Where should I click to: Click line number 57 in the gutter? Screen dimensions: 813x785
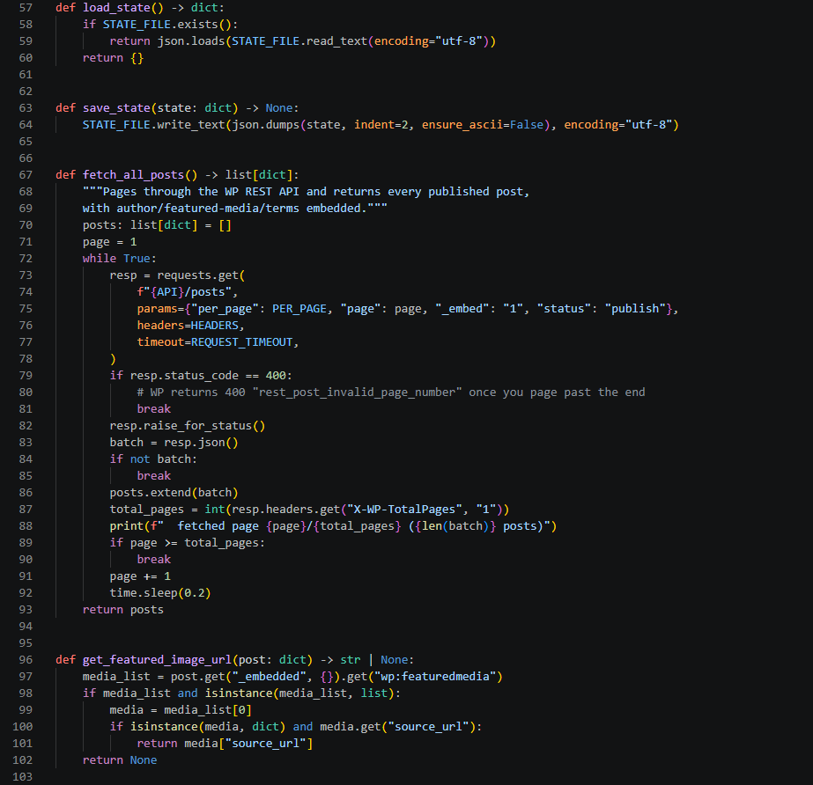click(26, 8)
